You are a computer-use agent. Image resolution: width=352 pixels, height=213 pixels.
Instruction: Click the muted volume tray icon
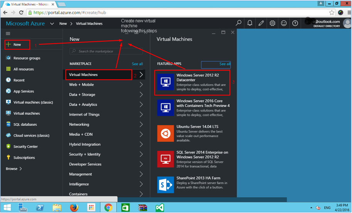318,208
